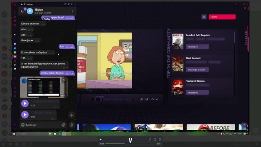Go back from the Eligion chat

(22, 11)
